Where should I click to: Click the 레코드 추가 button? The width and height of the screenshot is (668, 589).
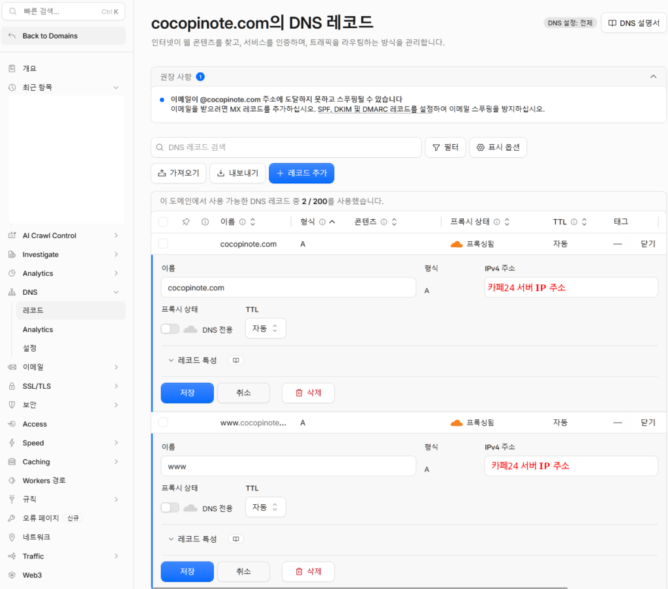pyautogui.click(x=301, y=174)
